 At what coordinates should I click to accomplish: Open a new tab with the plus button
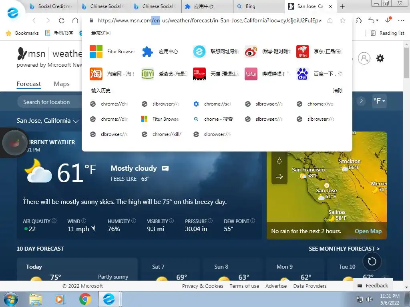click(x=342, y=6)
